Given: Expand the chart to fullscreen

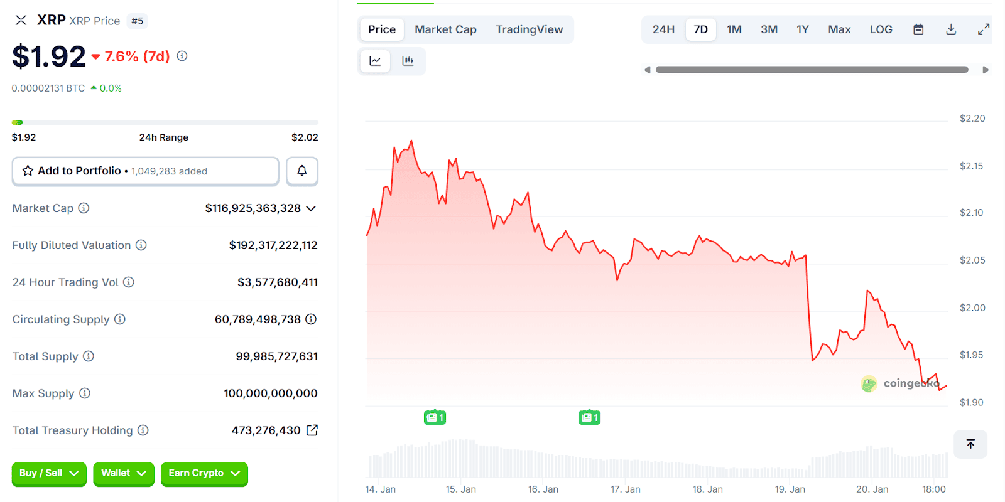Looking at the screenshot, I should pos(984,29).
